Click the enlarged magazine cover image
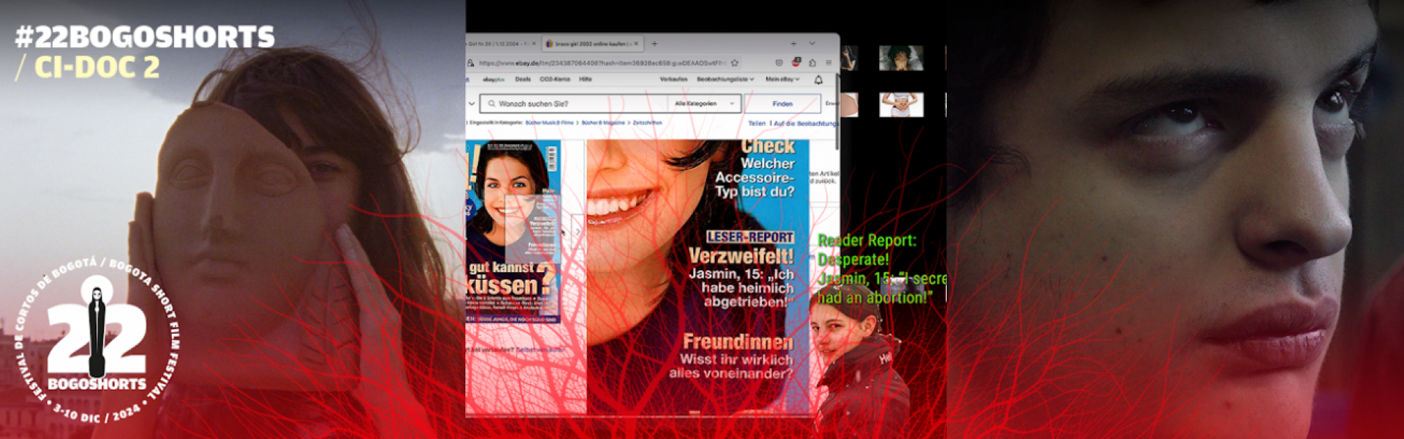1404x439 pixels. click(698, 277)
